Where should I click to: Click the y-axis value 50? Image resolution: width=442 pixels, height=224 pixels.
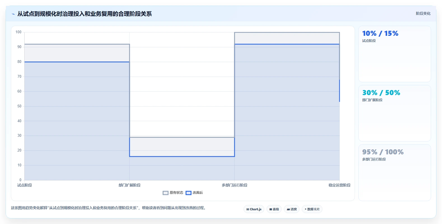click(19, 106)
